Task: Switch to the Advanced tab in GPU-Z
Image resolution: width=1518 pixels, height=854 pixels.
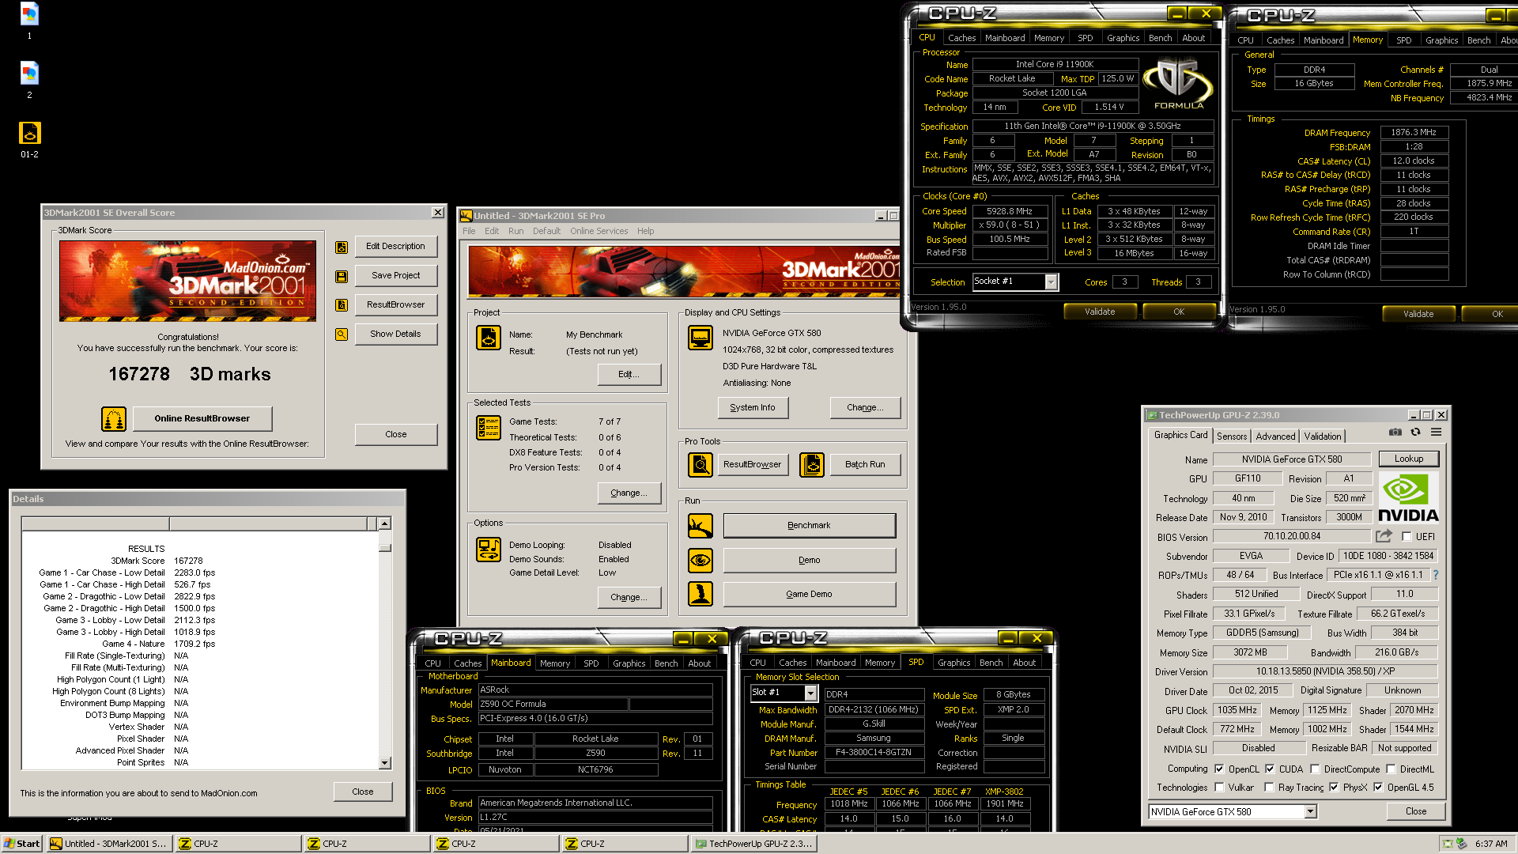Action: pyautogui.click(x=1275, y=436)
